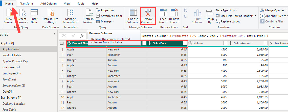Cancel formula edit with X icon
This screenshot has width=288, height=112.
(x=64, y=36)
